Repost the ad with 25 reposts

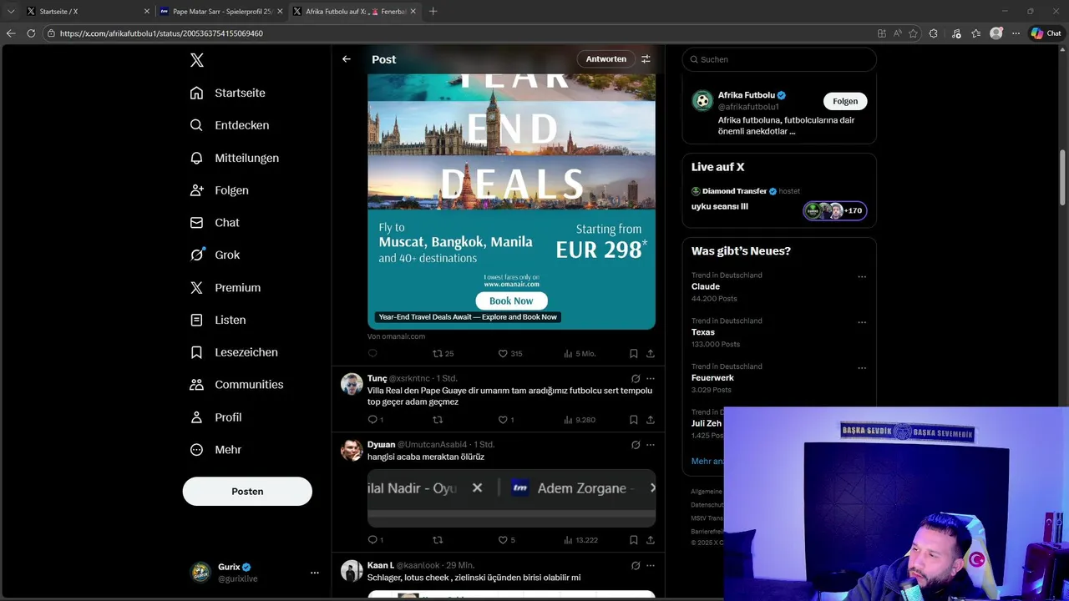(x=443, y=354)
